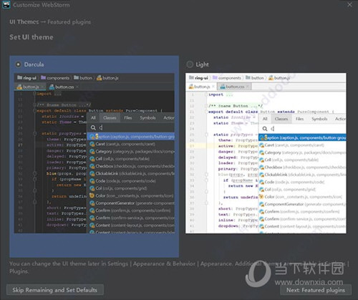
Task: Click the Light theme preview image
Action: tap(266, 153)
